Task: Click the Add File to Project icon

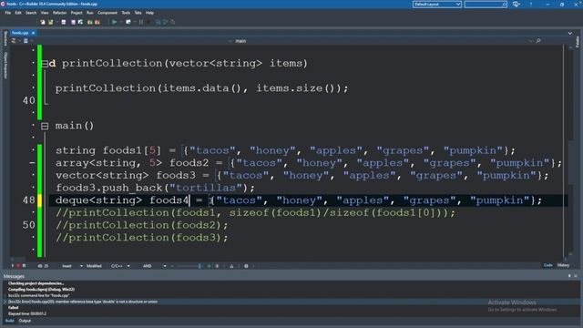Action: (x=89, y=22)
